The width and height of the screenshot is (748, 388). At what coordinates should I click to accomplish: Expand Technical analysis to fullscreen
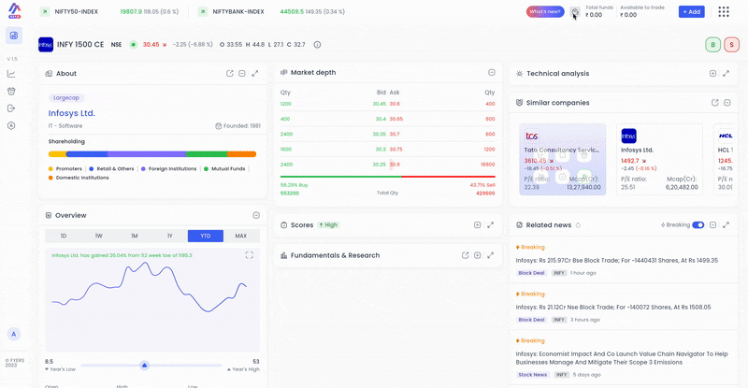pos(726,74)
